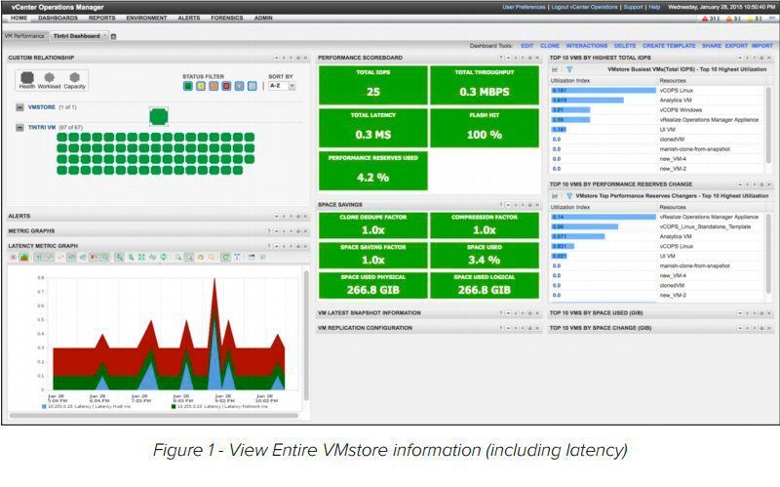Open help icon of Space Savings widget
780x487 pixels.
pos(501,205)
